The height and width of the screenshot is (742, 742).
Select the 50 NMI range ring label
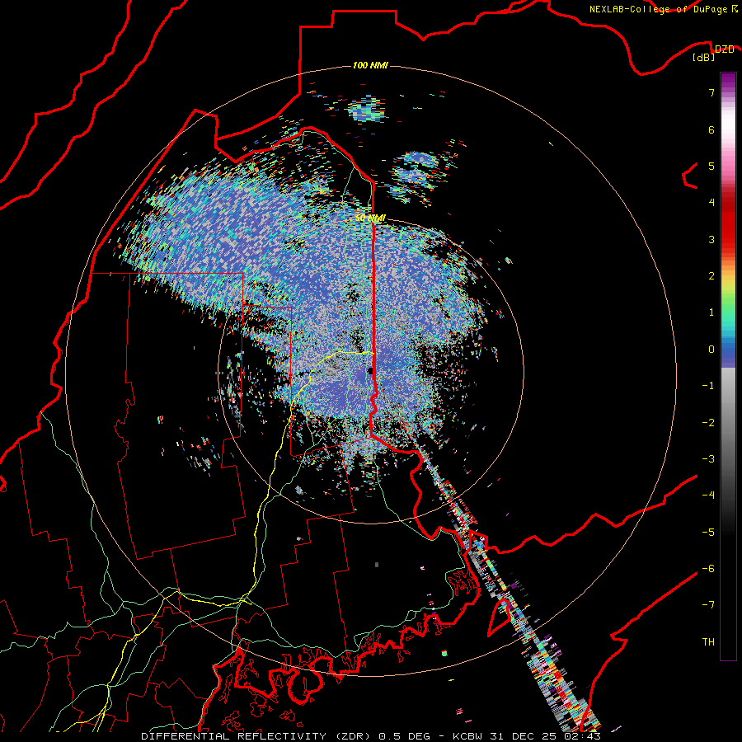(x=370, y=218)
